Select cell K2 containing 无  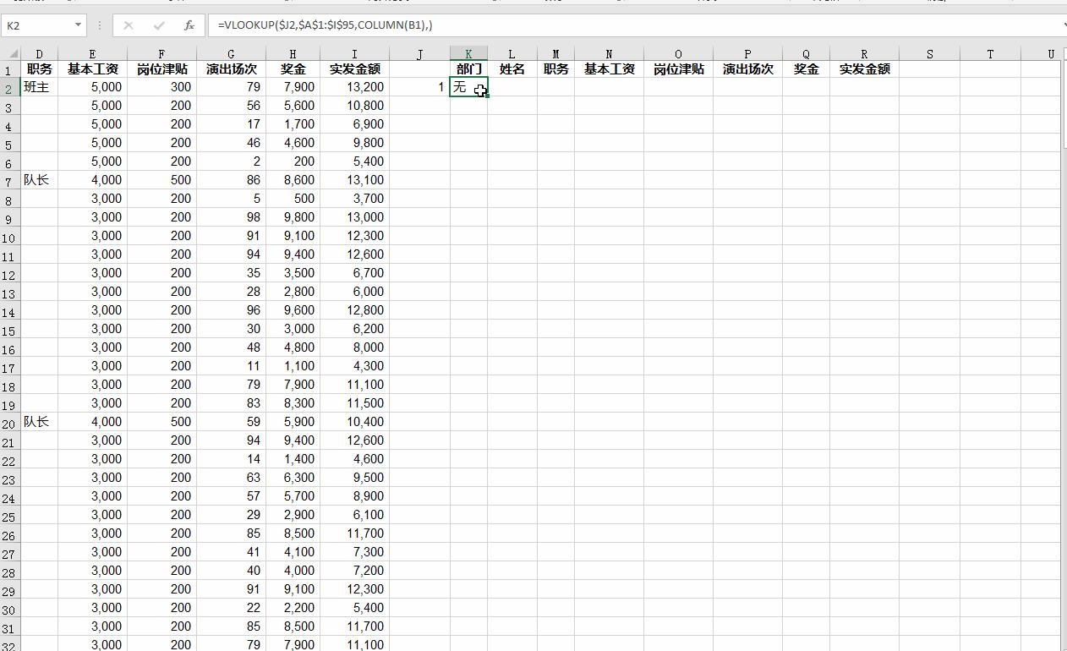(x=468, y=86)
